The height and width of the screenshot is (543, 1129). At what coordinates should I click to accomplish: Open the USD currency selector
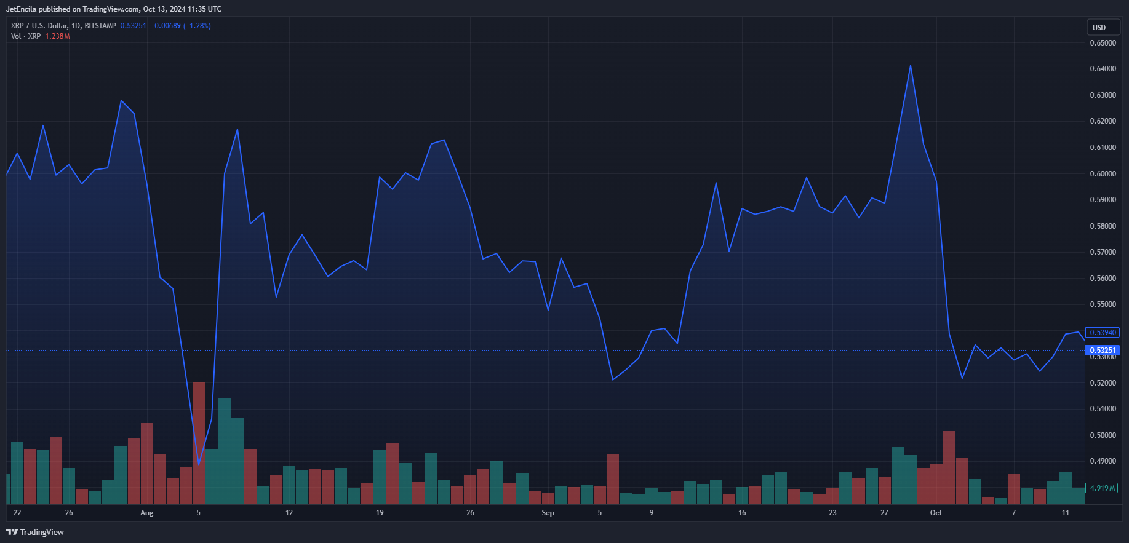point(1102,28)
